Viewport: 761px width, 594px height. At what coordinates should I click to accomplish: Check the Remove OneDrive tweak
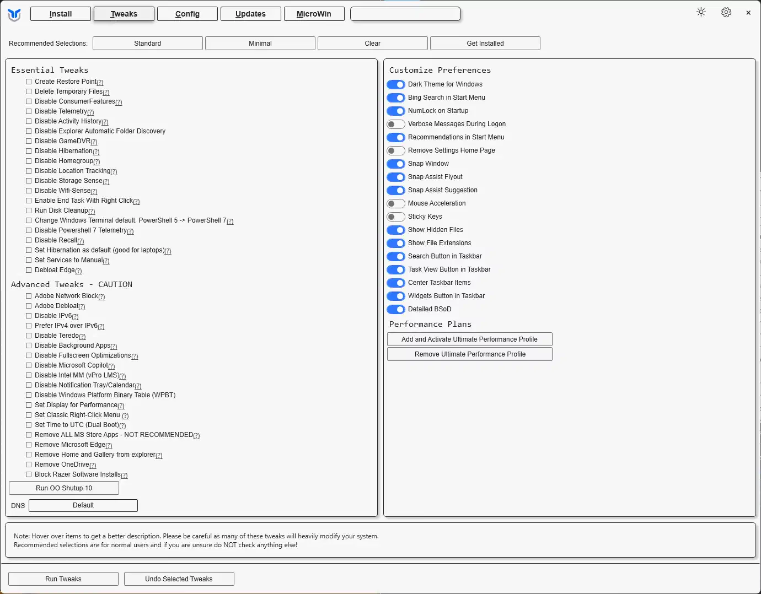point(29,465)
